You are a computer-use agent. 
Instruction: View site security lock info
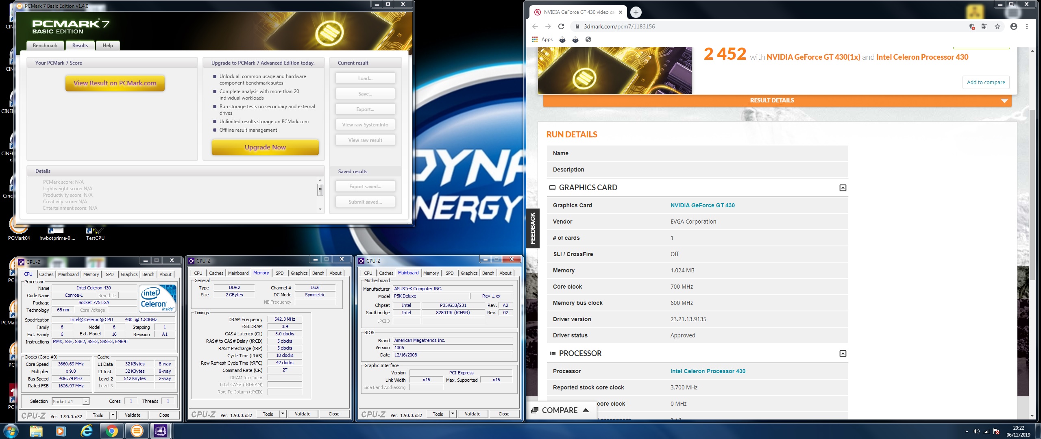(x=577, y=26)
